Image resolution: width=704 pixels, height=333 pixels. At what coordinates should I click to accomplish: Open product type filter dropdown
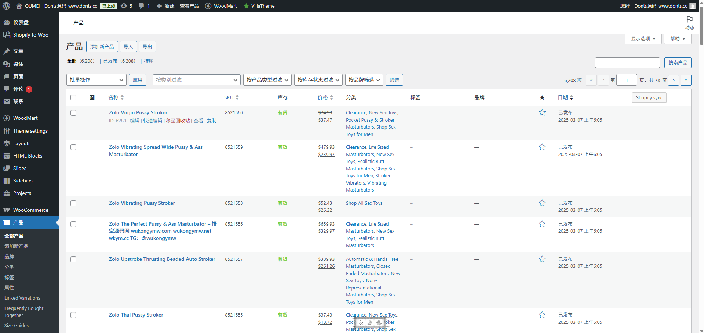tap(267, 80)
